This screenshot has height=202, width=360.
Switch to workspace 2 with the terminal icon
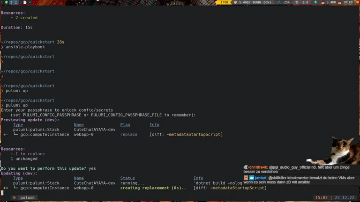click(14, 2)
